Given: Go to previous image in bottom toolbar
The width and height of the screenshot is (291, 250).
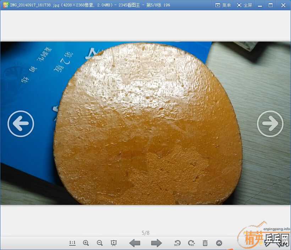Looking at the screenshot, I should click(x=134, y=243).
